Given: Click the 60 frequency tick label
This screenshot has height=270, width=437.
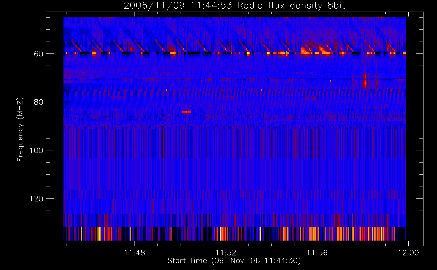Looking at the screenshot, I should point(39,54).
